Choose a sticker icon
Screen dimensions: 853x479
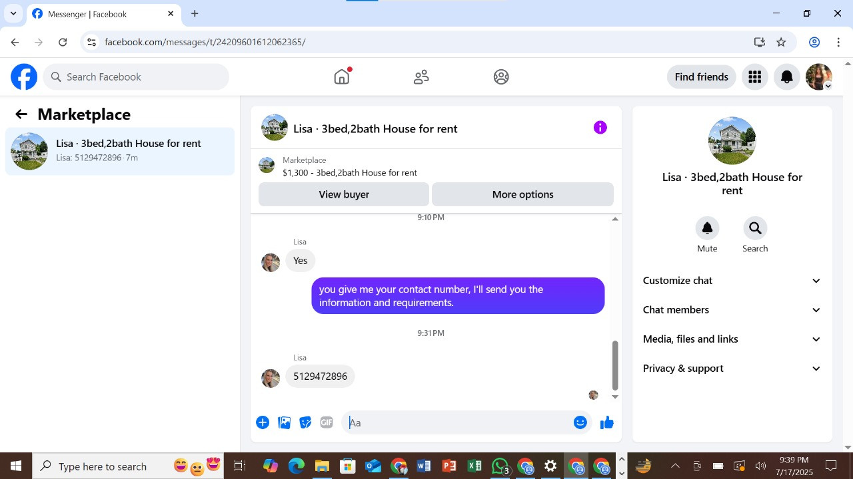tap(305, 422)
